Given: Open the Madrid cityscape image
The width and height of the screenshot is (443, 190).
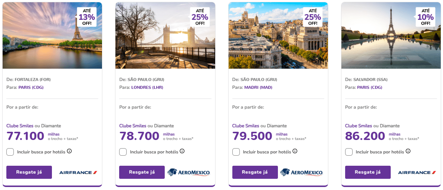Looking at the screenshot, I should [278, 35].
